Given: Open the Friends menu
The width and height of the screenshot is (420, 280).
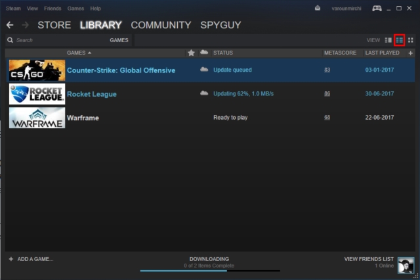Looking at the screenshot, I should pyautogui.click(x=52, y=9).
